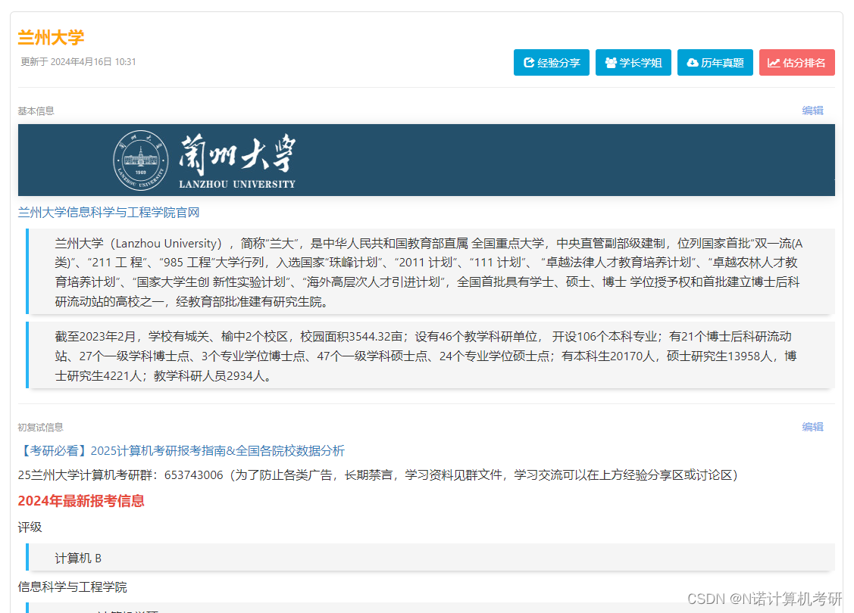This screenshot has width=854, height=613.
Task: Click the share icon in 经验分享 button
Action: [528, 63]
